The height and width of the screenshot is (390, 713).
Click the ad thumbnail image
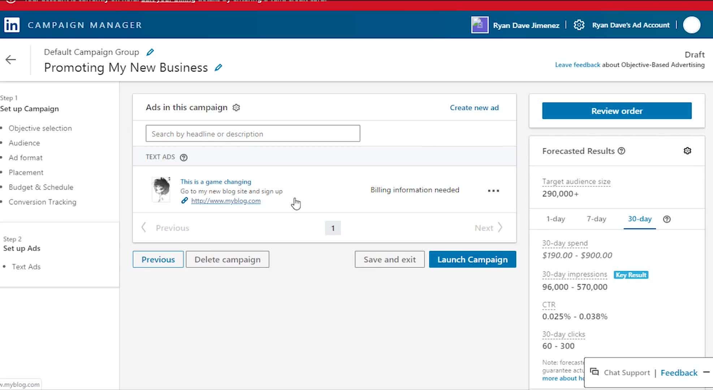point(161,190)
